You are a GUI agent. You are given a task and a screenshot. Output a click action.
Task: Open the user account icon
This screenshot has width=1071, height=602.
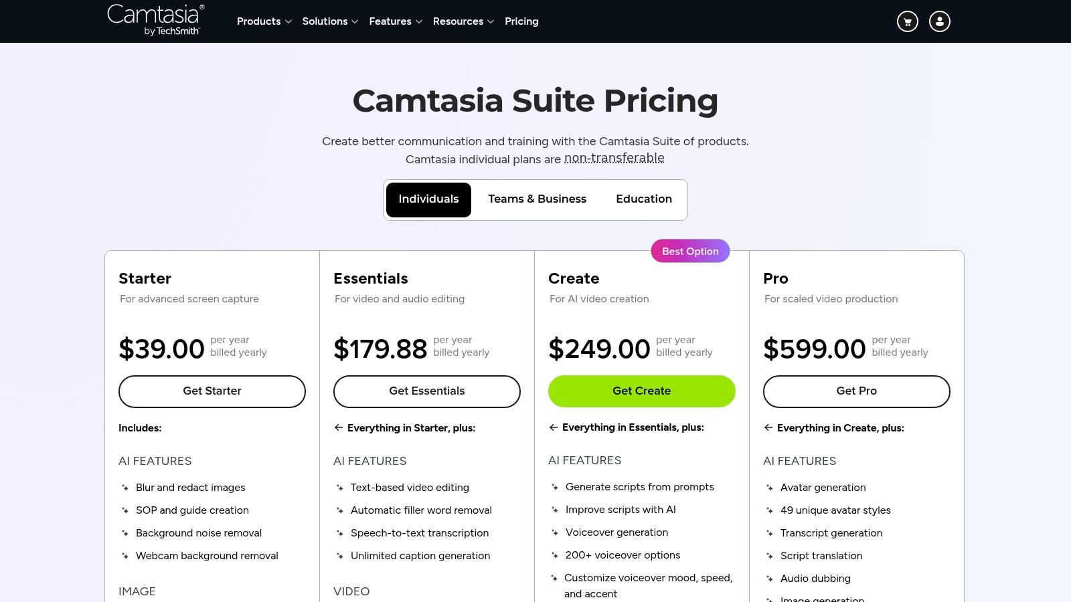tap(940, 21)
